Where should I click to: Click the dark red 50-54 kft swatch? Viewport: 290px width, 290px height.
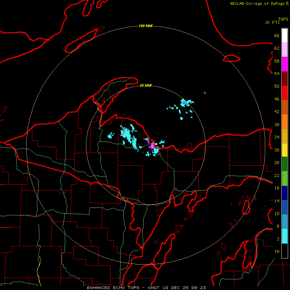tap(285, 79)
